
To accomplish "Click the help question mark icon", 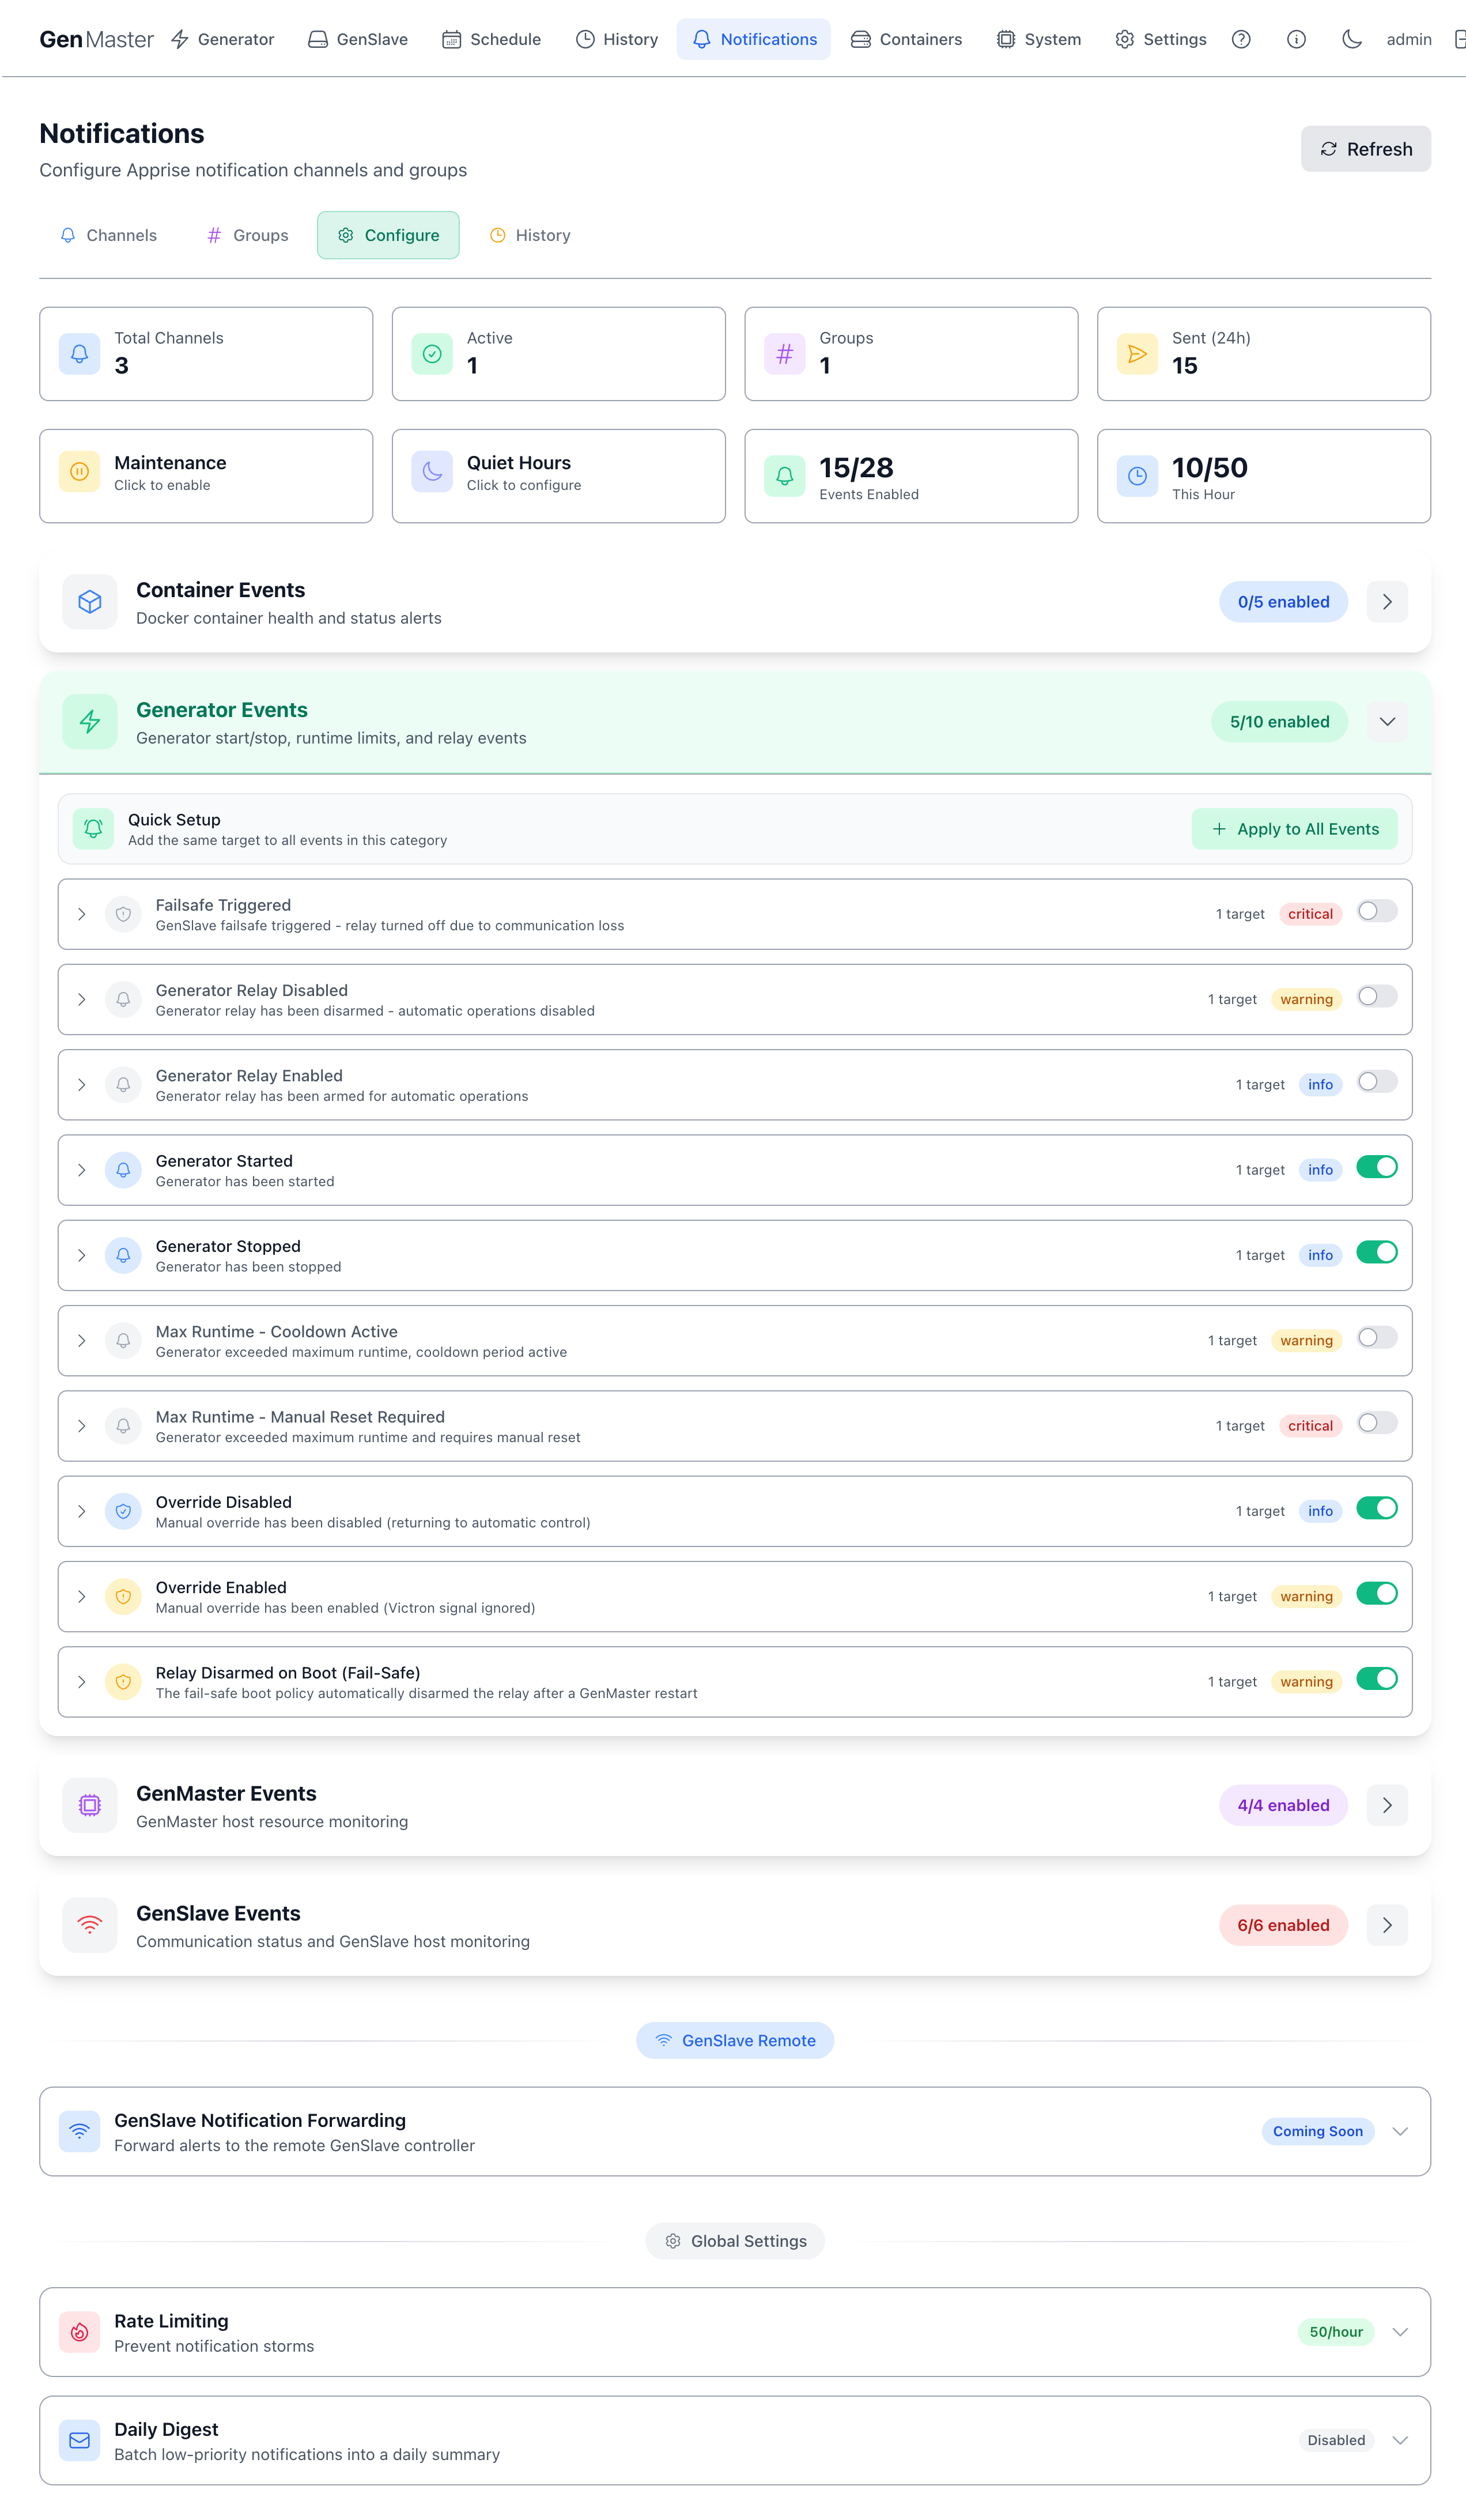I will point(1241,39).
